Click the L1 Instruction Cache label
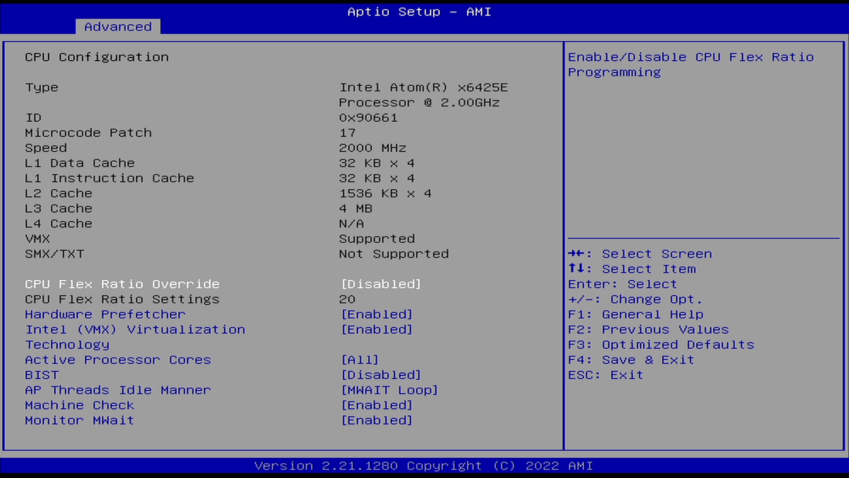Screen dimensions: 849x478 click(x=109, y=178)
